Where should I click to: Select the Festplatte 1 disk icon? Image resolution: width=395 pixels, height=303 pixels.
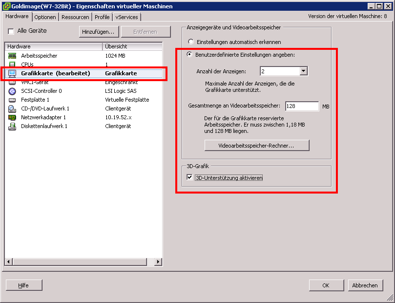pyautogui.click(x=12, y=100)
